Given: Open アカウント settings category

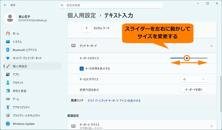Looking at the screenshot, I should (x=32, y=83).
